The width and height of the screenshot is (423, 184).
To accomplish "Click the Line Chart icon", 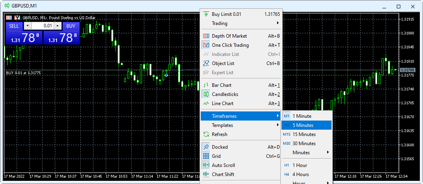I will (206, 103).
